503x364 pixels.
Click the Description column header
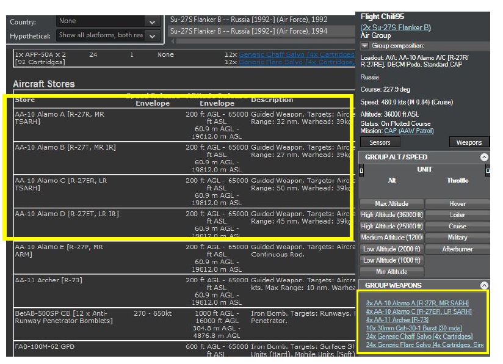coord(272,100)
